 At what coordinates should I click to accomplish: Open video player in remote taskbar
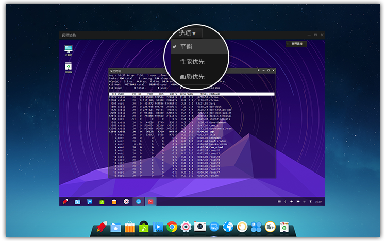pos(90,202)
